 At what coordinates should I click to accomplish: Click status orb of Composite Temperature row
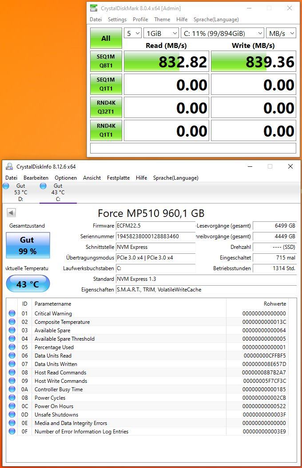coord(12,322)
